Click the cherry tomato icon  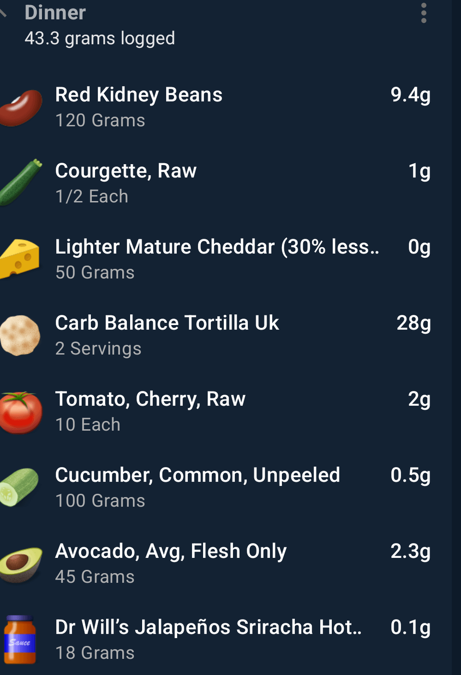tap(21, 412)
